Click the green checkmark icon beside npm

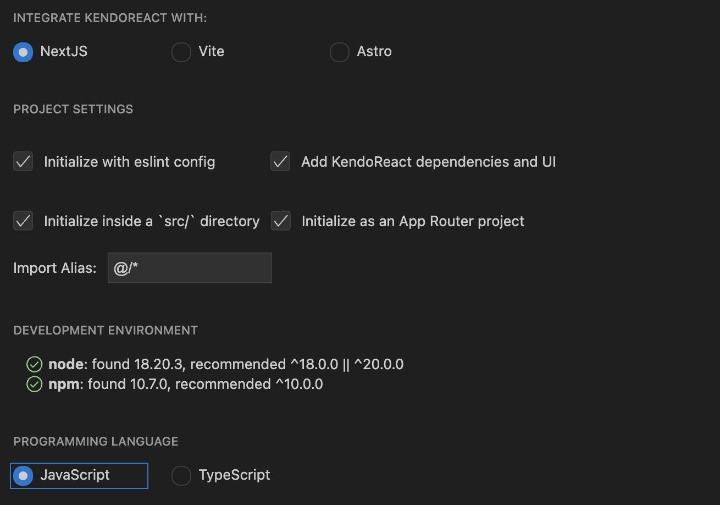pos(34,384)
